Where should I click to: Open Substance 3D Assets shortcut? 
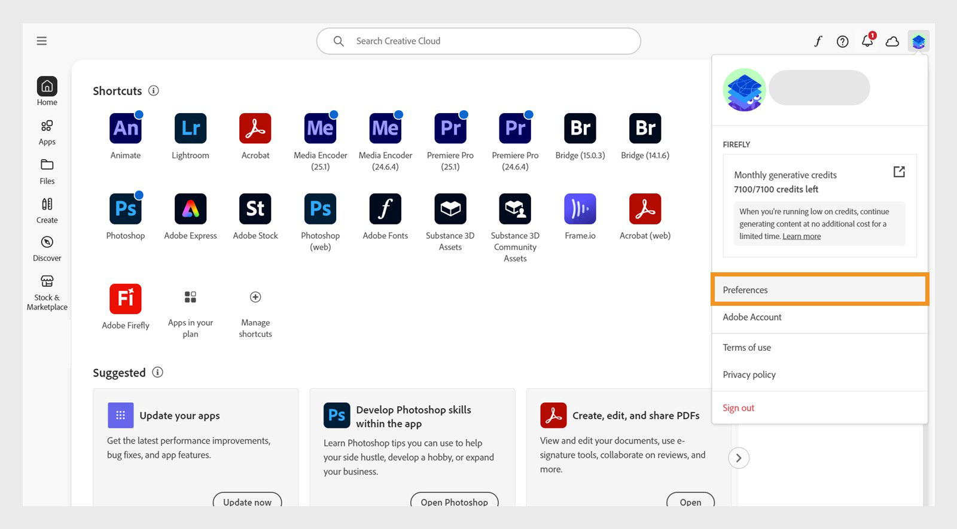click(x=450, y=209)
